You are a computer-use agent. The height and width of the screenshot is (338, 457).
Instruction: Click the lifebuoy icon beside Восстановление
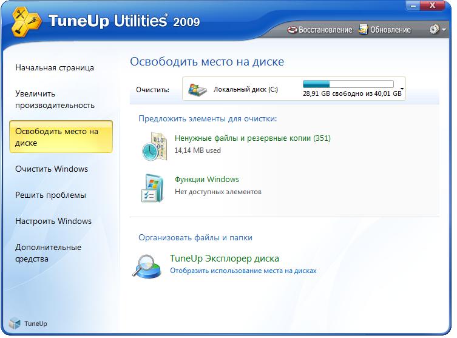pos(292,30)
